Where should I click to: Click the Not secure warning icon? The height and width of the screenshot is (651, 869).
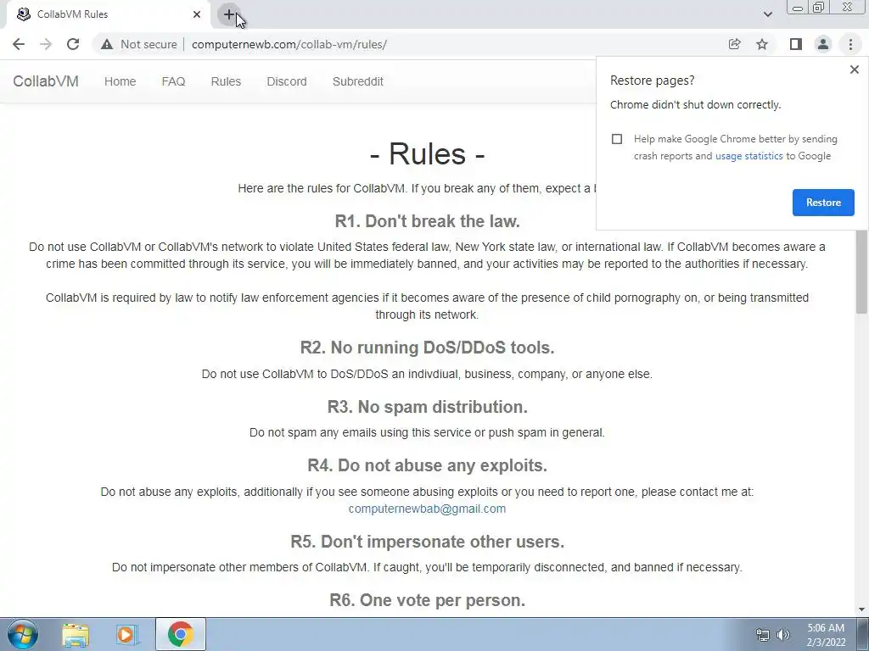click(x=107, y=44)
